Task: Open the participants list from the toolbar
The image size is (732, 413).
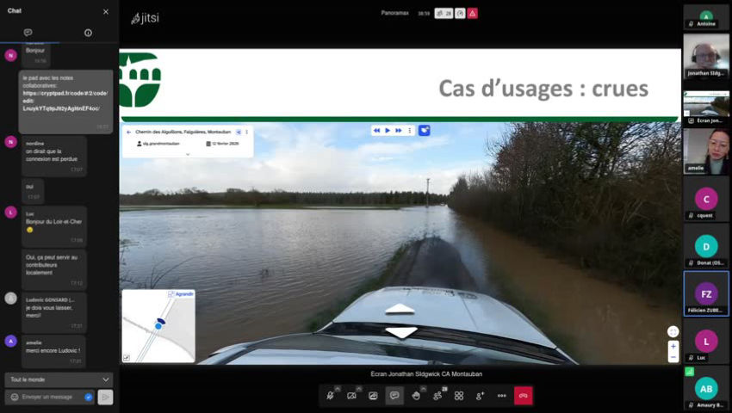Action: 437,396
